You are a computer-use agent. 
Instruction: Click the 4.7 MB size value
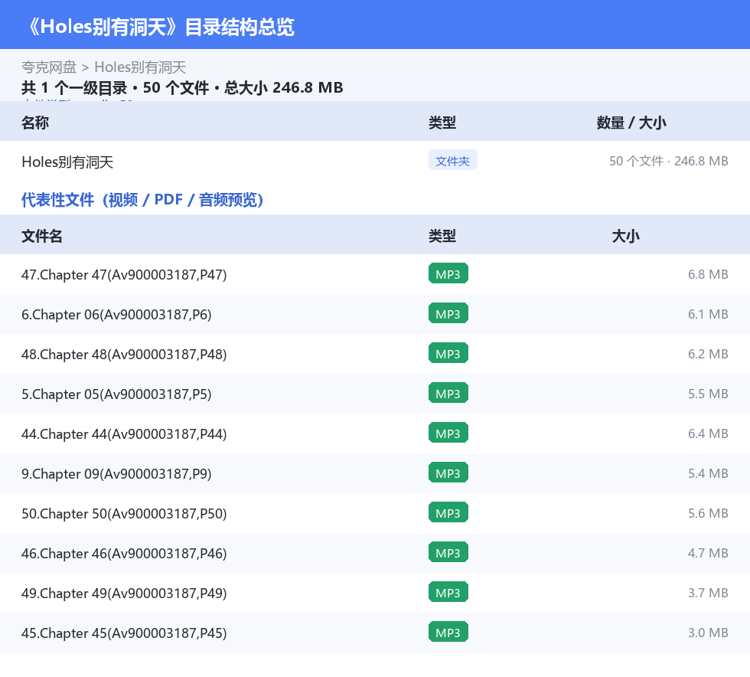[x=708, y=552]
